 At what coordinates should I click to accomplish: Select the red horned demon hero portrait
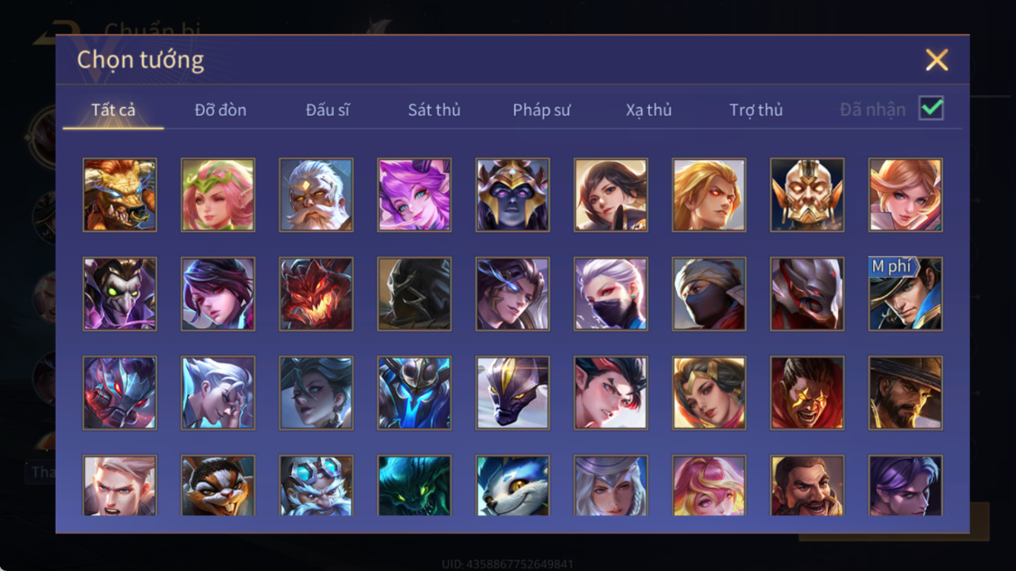(x=316, y=294)
